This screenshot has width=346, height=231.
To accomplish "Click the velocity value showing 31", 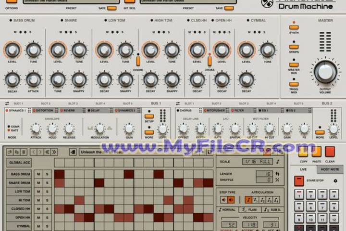I will [x=271, y=225].
